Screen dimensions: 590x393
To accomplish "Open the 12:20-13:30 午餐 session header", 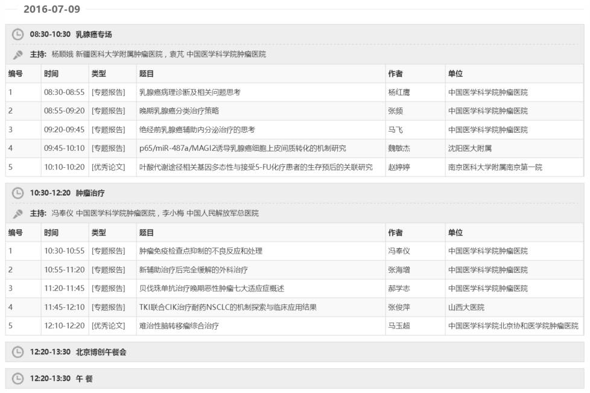I will click(x=294, y=379).
